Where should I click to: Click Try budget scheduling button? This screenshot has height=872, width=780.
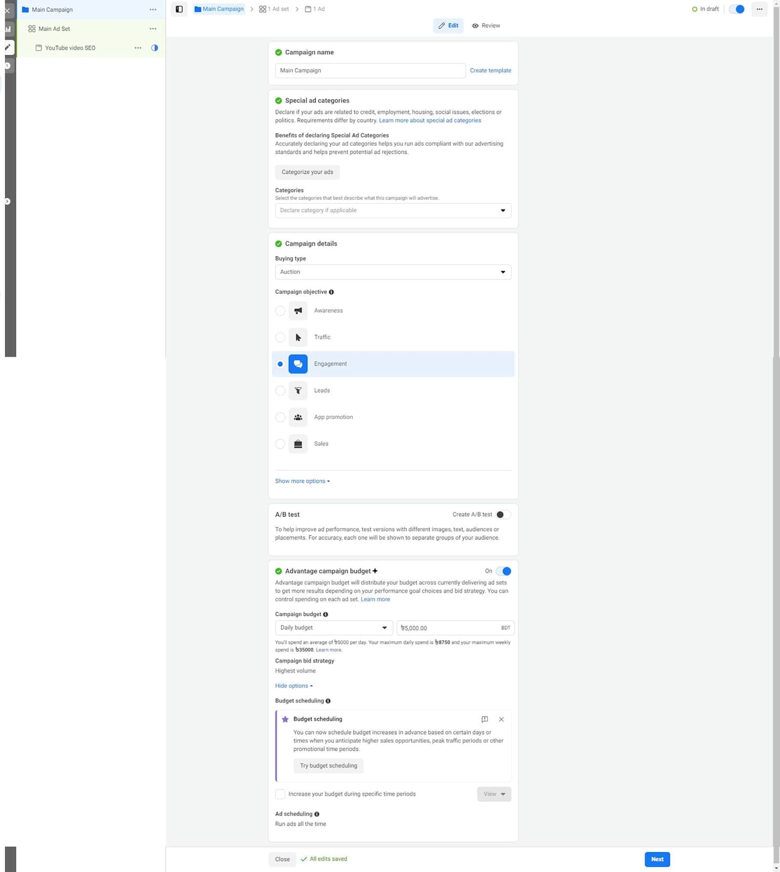tap(329, 766)
